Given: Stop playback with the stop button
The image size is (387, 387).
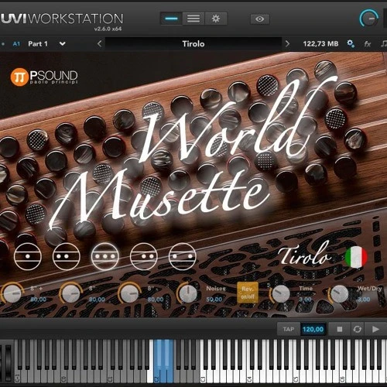Looking at the screenshot, I should pyautogui.click(x=340, y=329).
